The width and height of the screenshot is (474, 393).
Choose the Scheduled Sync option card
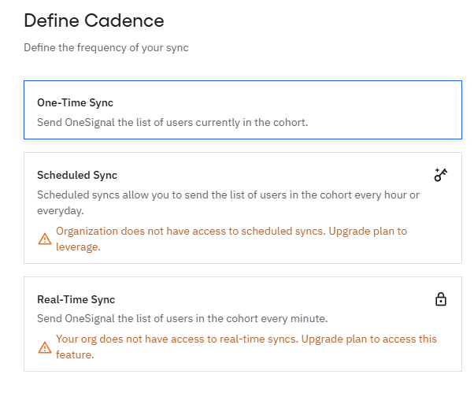tap(243, 208)
